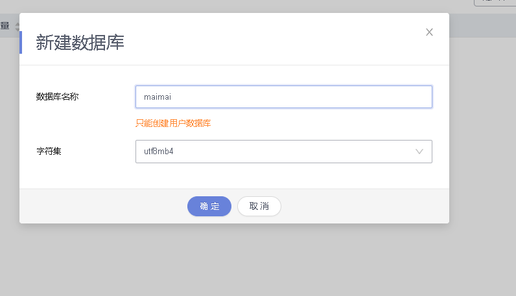
Task: Focus the 数据库名称 input field
Action: tap(283, 97)
